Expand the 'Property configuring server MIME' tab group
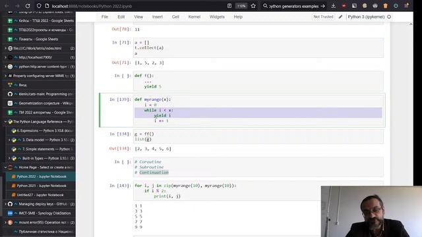This screenshot has width=422, height=237. pyautogui.click(x=5, y=76)
